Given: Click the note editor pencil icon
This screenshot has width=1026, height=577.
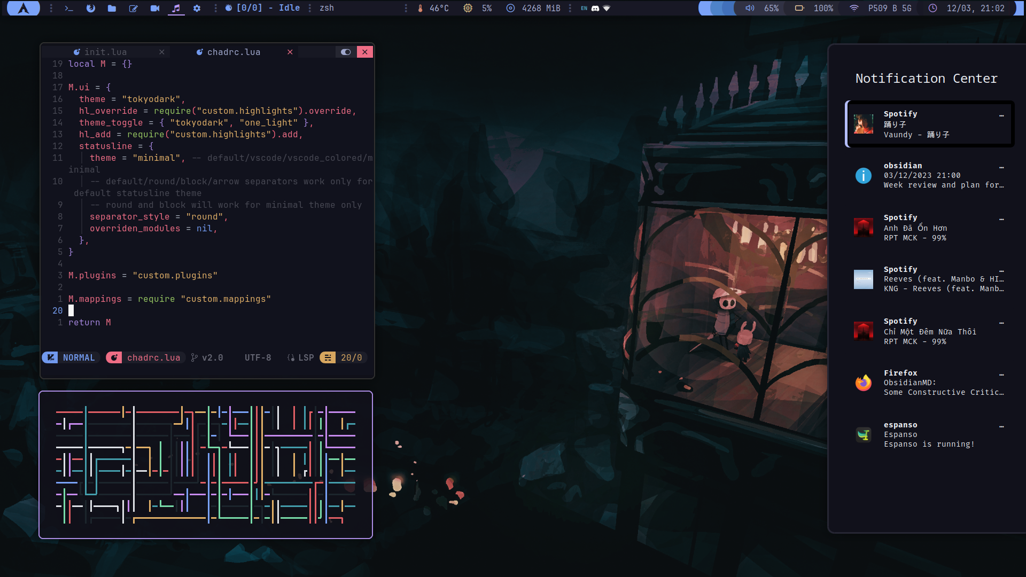Looking at the screenshot, I should 133,8.
